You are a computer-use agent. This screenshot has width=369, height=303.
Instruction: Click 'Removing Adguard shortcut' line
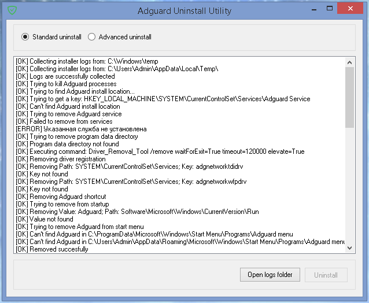pos(61,197)
